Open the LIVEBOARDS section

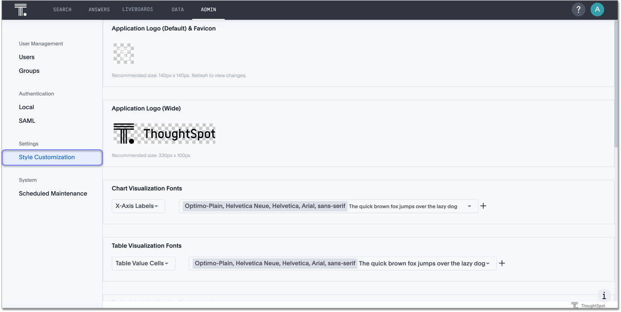(x=137, y=9)
